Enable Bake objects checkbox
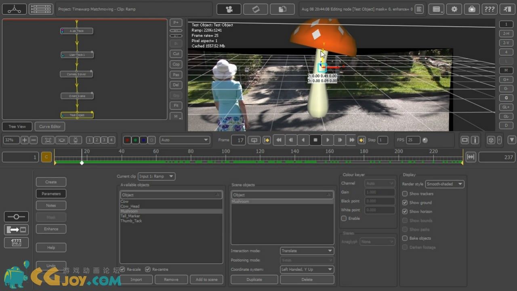 click(405, 238)
